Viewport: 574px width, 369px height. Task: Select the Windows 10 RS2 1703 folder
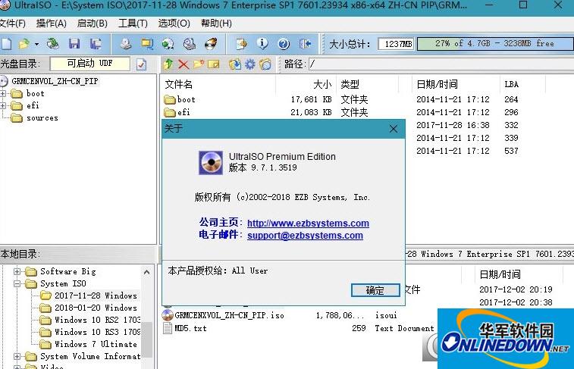click(x=97, y=320)
